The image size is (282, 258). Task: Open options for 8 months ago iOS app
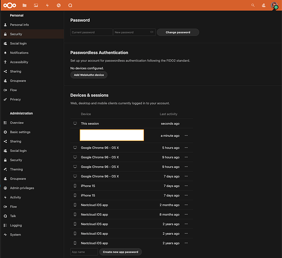(x=186, y=214)
